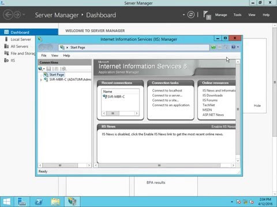Open Server Manager from the taskbar
The height and width of the screenshot is (207, 277).
point(22,202)
